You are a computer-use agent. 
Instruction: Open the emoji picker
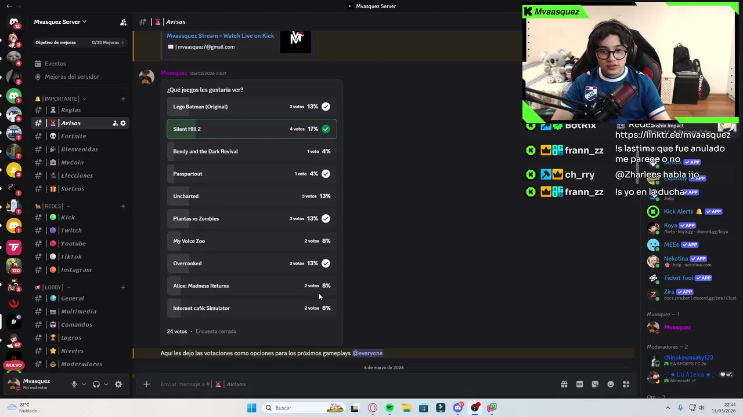coord(611,384)
